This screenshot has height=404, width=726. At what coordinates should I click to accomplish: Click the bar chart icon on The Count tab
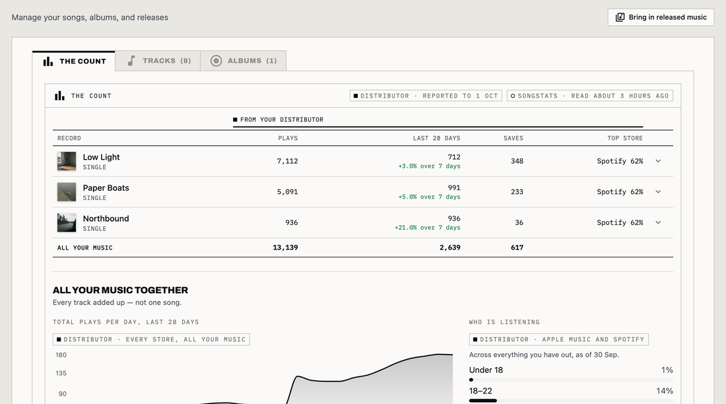[x=48, y=61]
